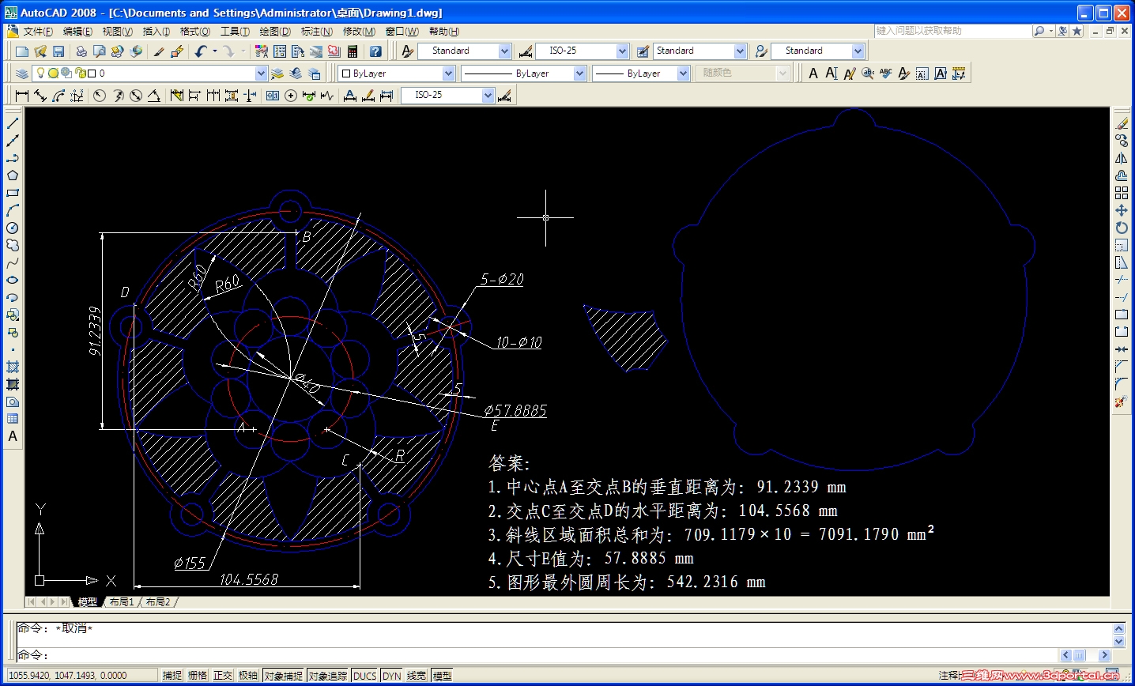The height and width of the screenshot is (686, 1135).
Task: Select the Hatch tool
Action: pyautogui.click(x=13, y=367)
